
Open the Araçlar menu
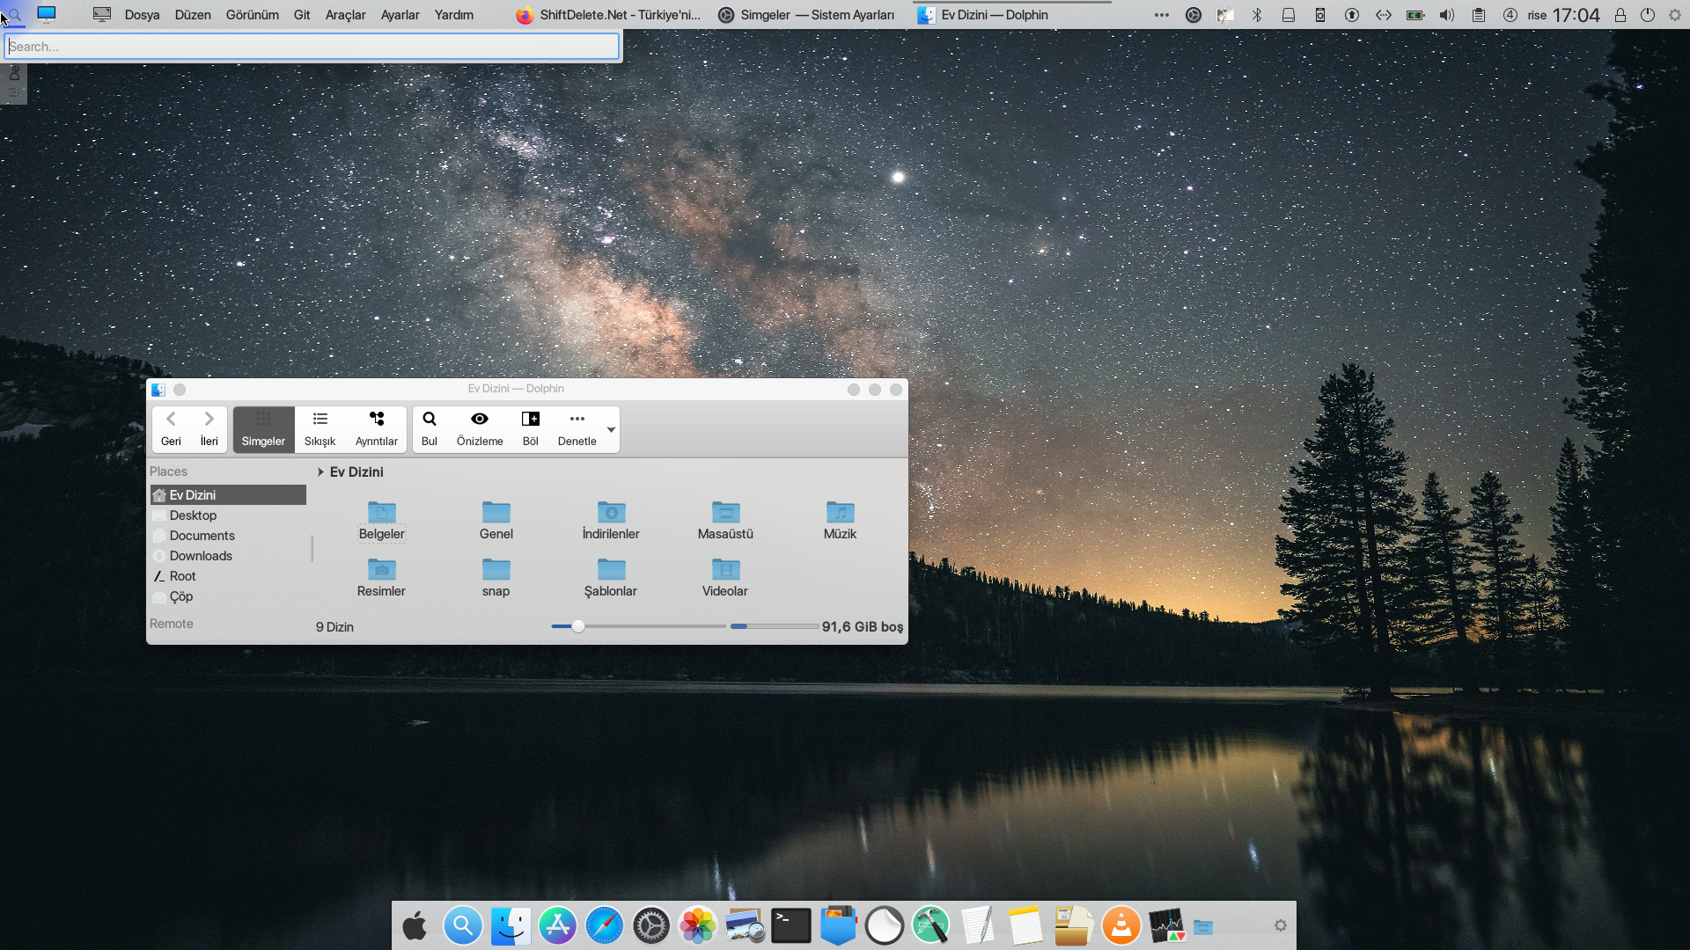345,15
